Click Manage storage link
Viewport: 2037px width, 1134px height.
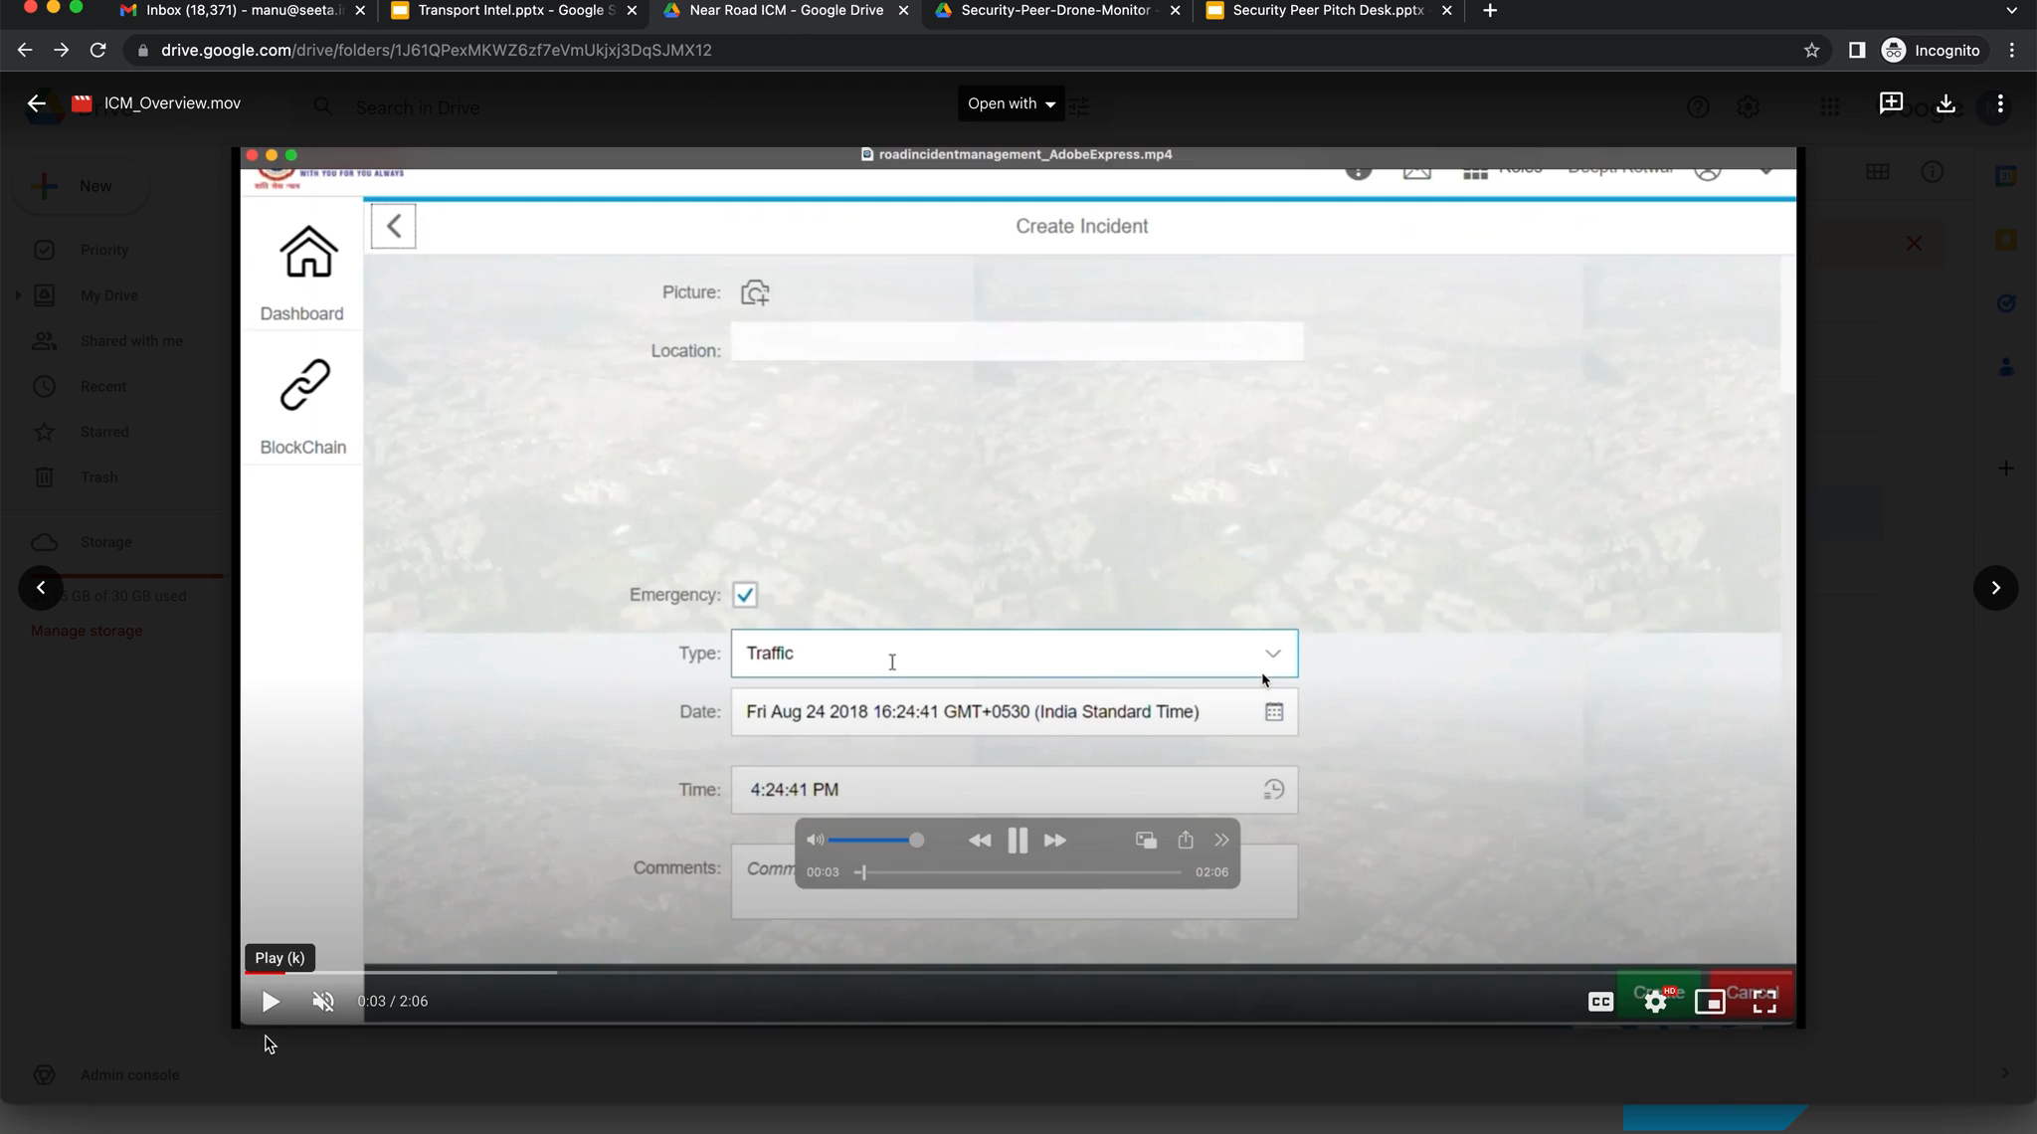87,631
